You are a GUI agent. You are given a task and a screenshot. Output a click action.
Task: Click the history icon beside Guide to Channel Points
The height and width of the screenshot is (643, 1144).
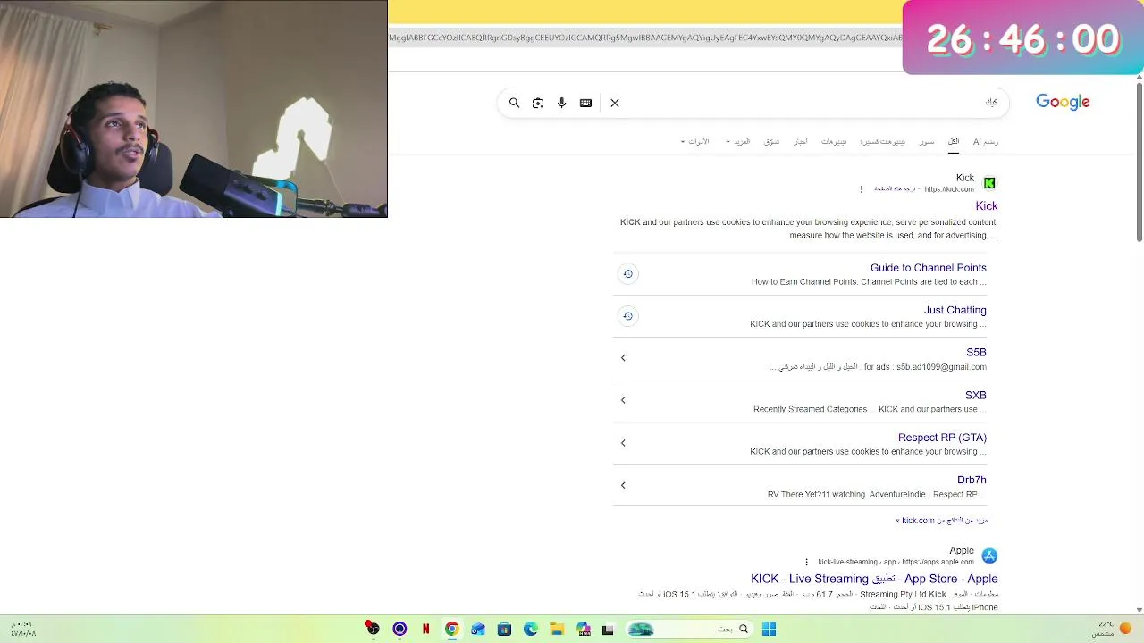627,274
